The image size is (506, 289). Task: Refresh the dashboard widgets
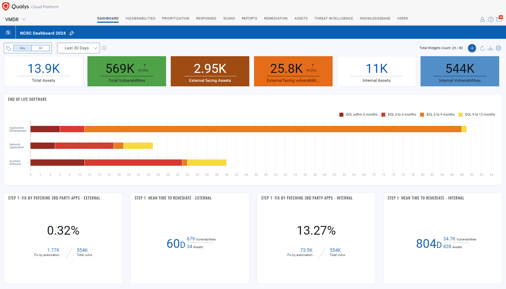pos(482,48)
